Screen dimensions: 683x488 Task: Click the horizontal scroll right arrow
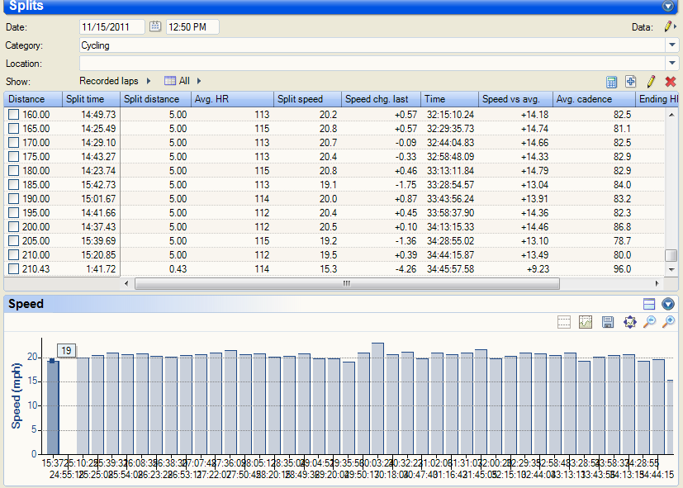[657, 283]
